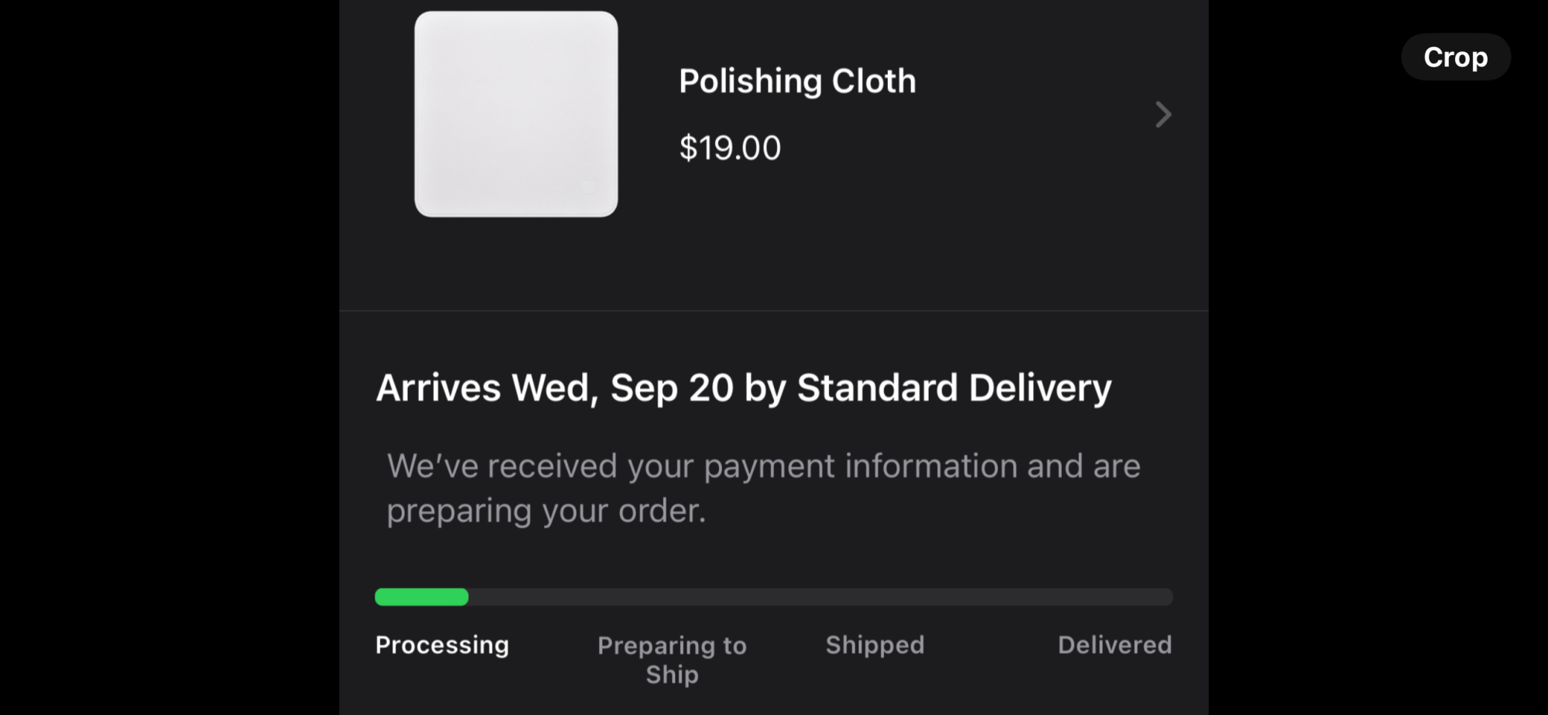1548x715 pixels.
Task: Click the word Ship under Preparing to
Action: pos(672,675)
